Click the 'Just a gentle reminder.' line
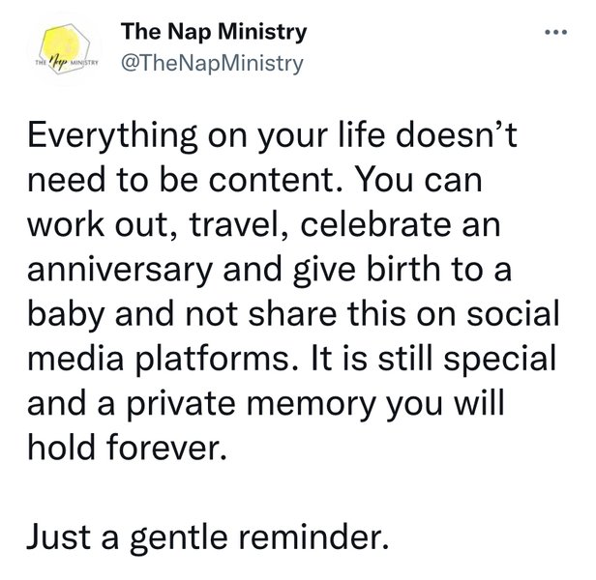The height and width of the screenshot is (580, 596). (x=208, y=537)
